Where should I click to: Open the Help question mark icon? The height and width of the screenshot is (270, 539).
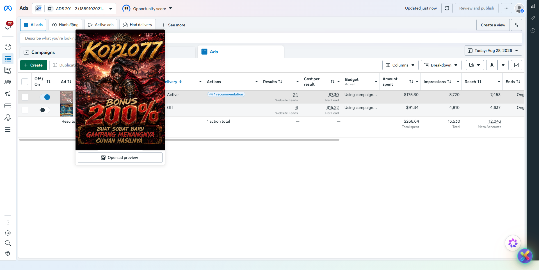[x=8, y=223]
